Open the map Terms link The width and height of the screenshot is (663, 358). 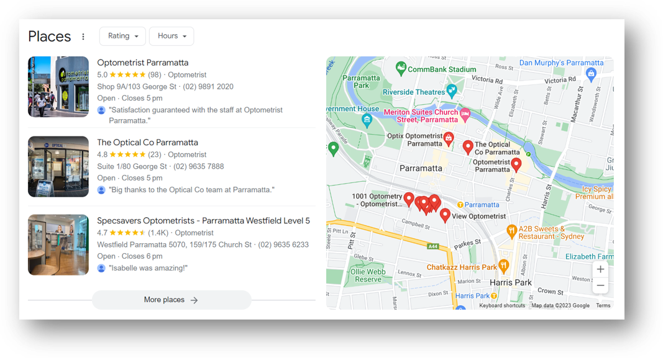point(603,305)
